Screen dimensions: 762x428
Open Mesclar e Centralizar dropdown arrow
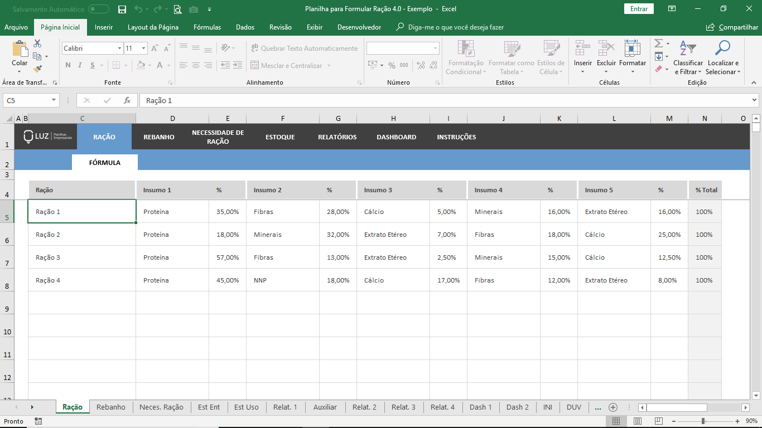pos(329,66)
